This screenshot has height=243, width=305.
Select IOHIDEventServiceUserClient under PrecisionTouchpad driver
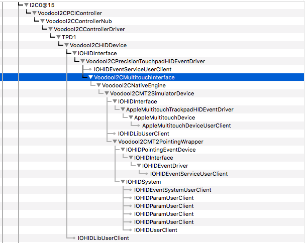click(133, 69)
